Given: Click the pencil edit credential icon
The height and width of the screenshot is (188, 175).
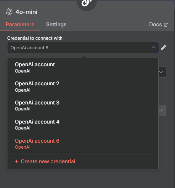Looking at the screenshot, I should click(163, 47).
